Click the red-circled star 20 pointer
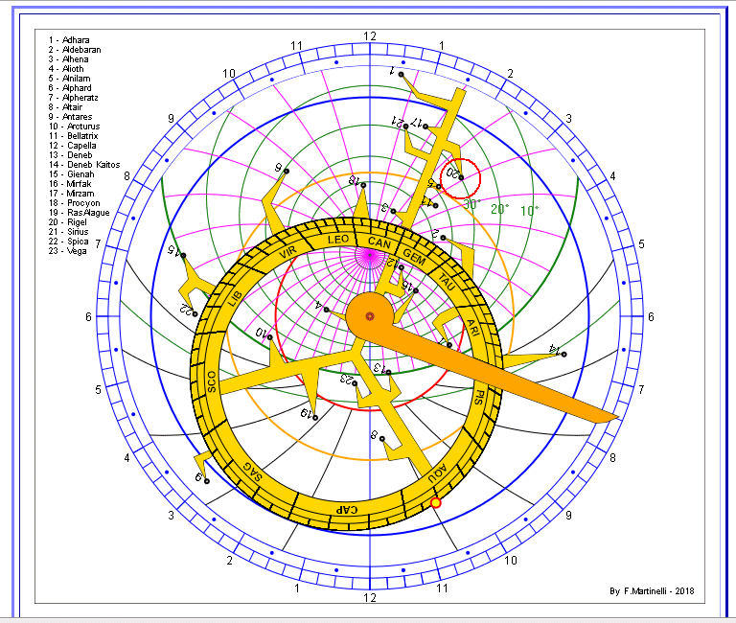Image resolution: width=736 pixels, height=623 pixels. [x=461, y=176]
